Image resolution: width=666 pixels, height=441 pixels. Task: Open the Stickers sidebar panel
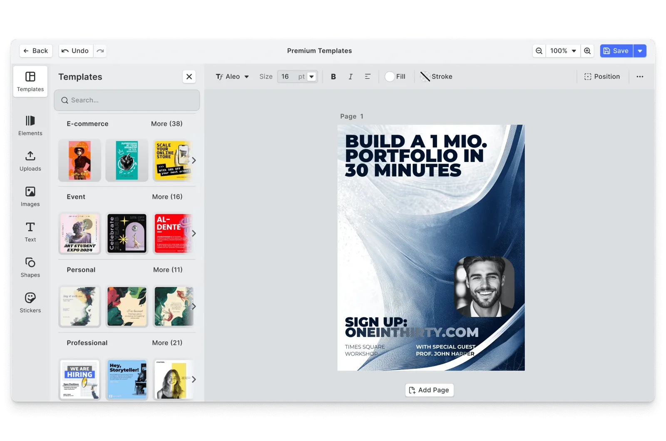pyautogui.click(x=30, y=303)
